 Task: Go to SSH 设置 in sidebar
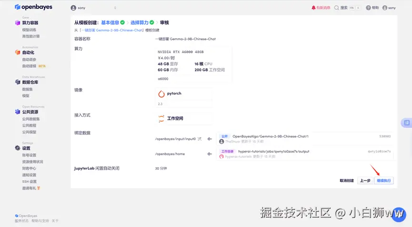point(30,181)
